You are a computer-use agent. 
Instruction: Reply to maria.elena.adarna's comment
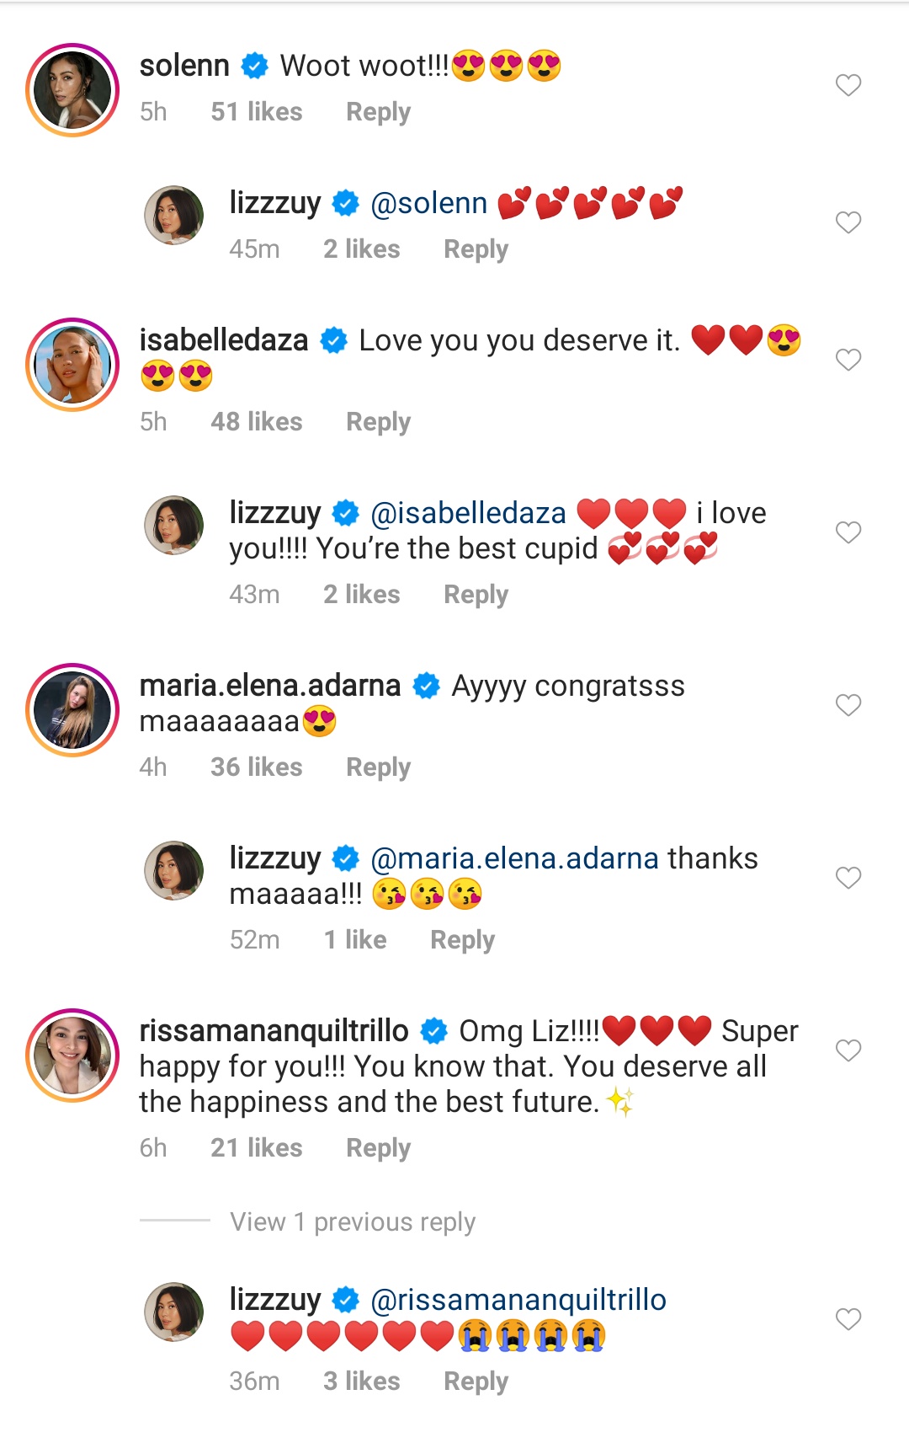[x=378, y=767]
